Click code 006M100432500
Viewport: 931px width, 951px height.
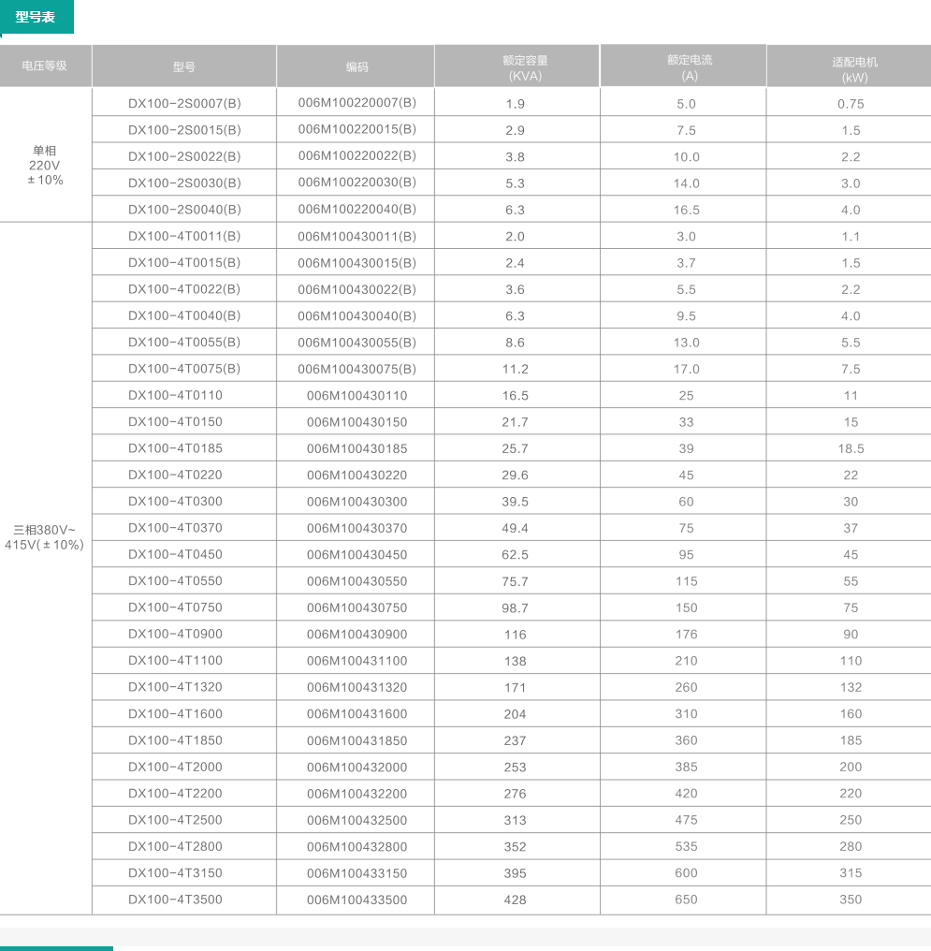356,820
